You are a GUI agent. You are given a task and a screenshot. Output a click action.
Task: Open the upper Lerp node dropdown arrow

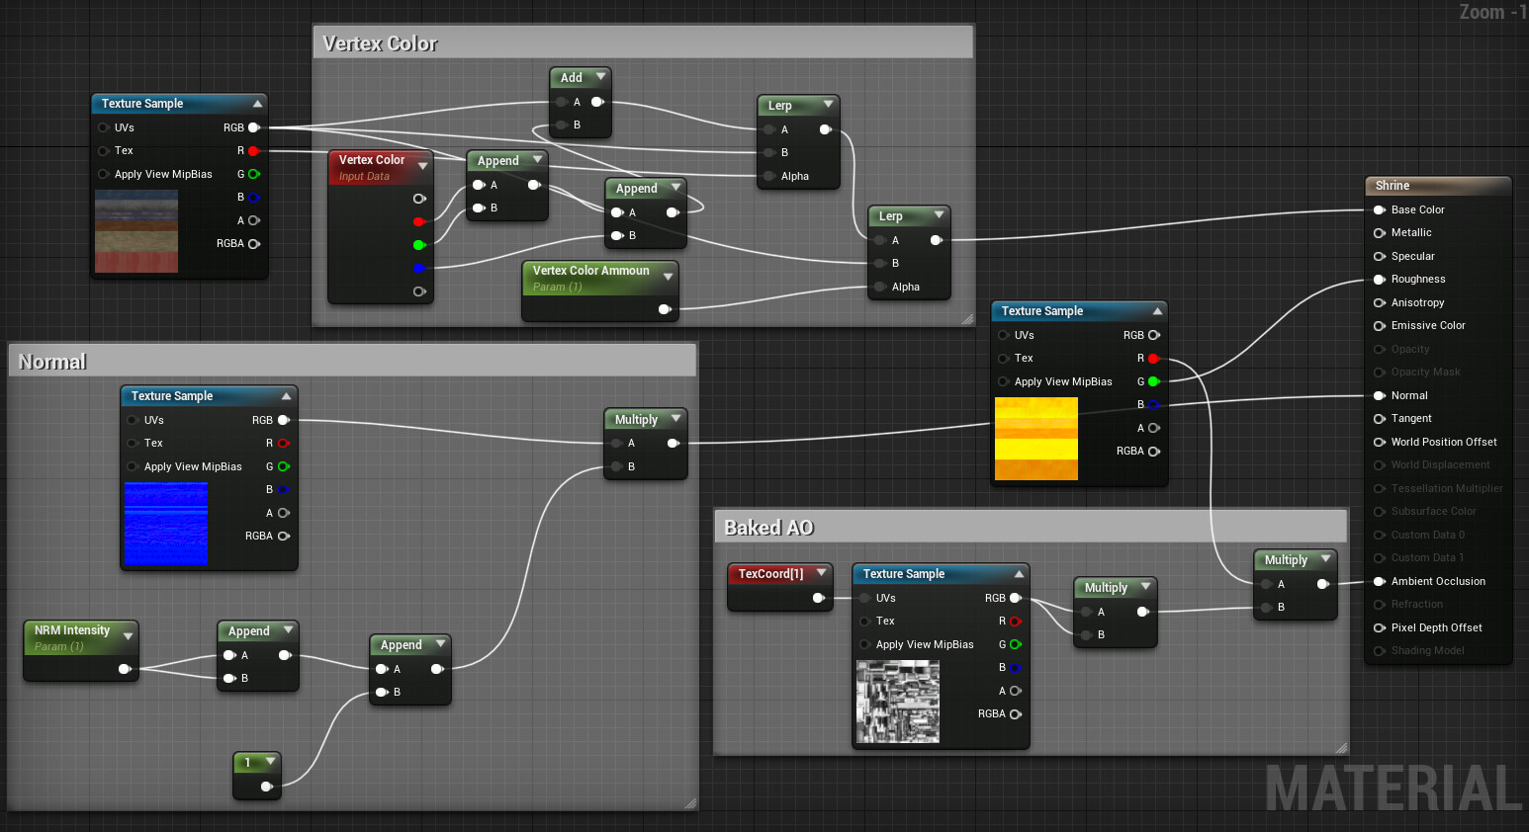(x=829, y=105)
